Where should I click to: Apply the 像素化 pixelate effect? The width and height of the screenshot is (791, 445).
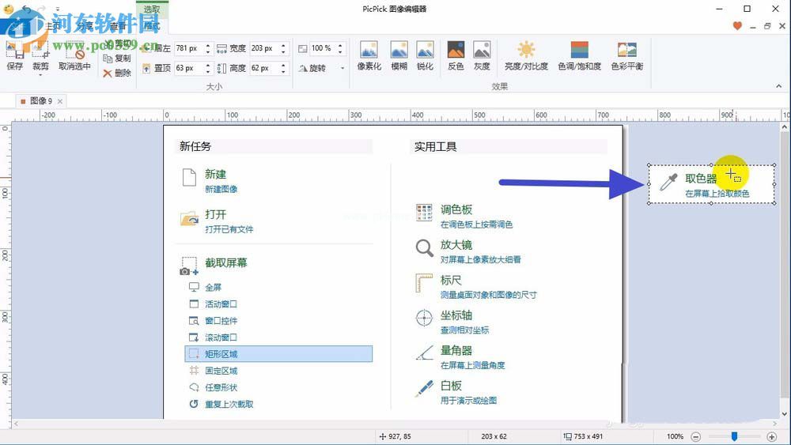pos(369,55)
